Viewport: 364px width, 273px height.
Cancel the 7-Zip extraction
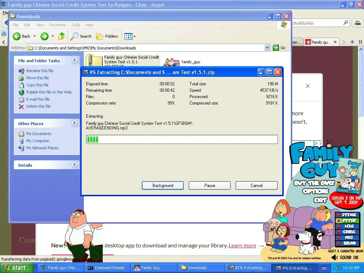257,186
